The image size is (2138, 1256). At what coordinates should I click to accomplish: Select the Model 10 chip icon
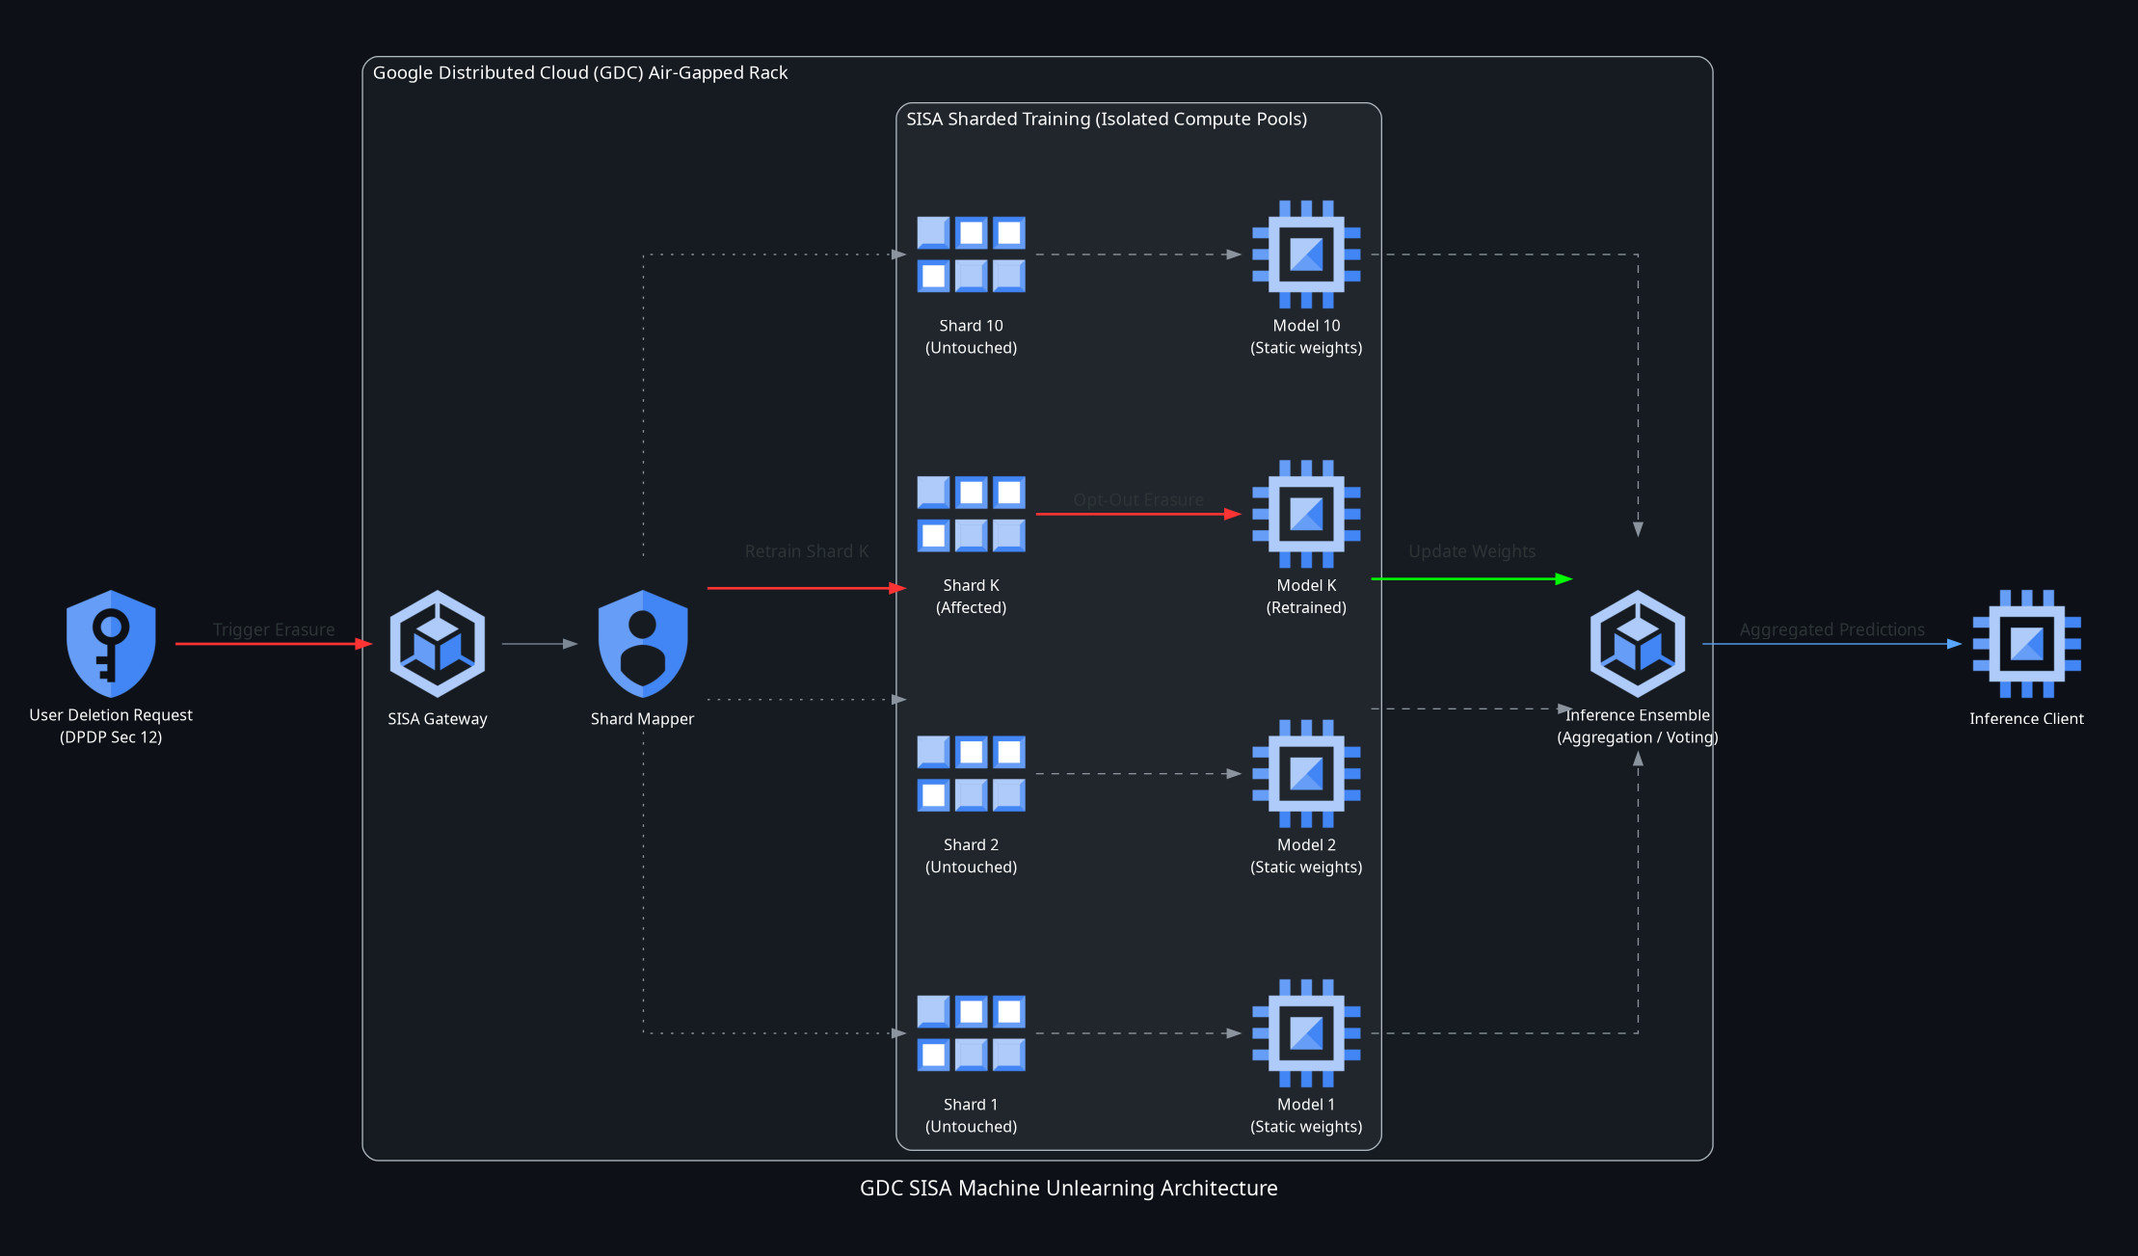(1306, 254)
